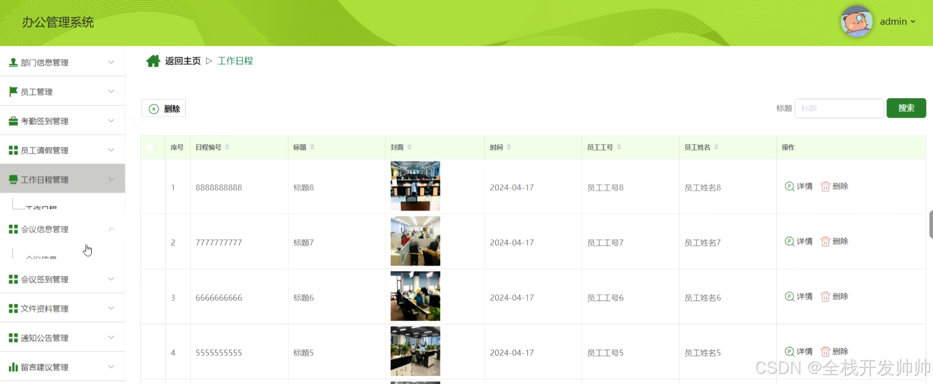
Task: Click the 留言建议管理 bar chart icon
Action: [x=13, y=367]
